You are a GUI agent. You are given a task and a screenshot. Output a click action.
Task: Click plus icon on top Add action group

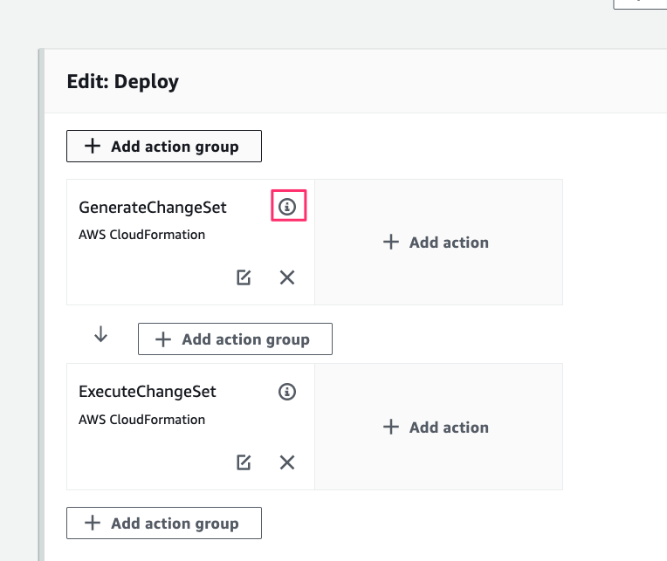[93, 147]
